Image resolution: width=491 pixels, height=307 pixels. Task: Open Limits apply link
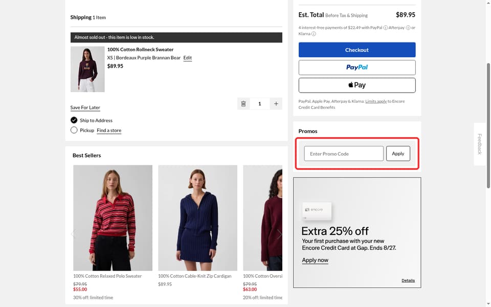[x=376, y=101]
